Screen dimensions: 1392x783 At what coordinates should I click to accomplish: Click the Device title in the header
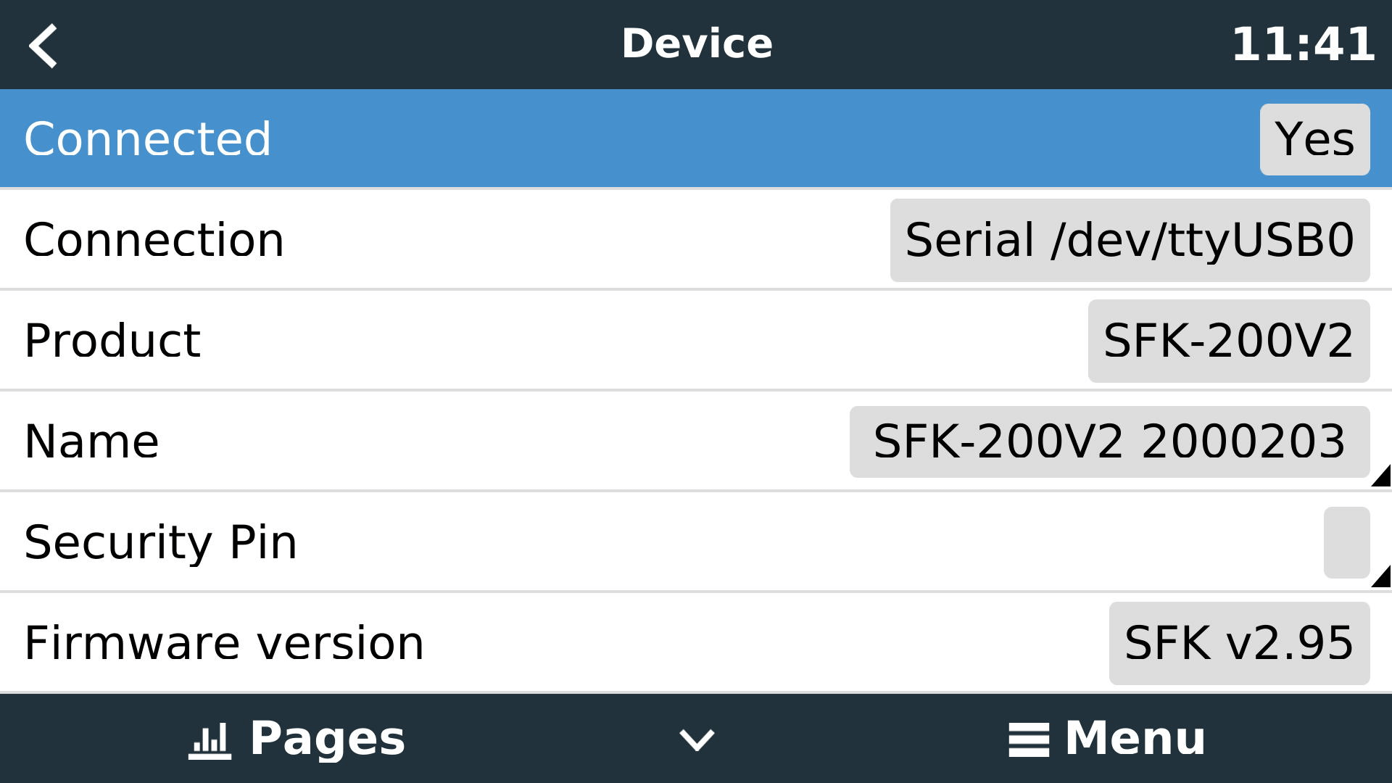(x=696, y=43)
